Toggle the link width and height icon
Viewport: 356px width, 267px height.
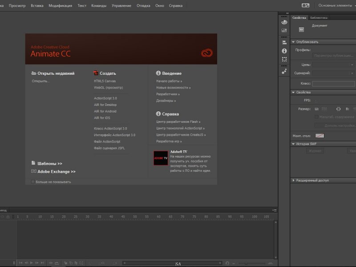click(x=338, y=109)
